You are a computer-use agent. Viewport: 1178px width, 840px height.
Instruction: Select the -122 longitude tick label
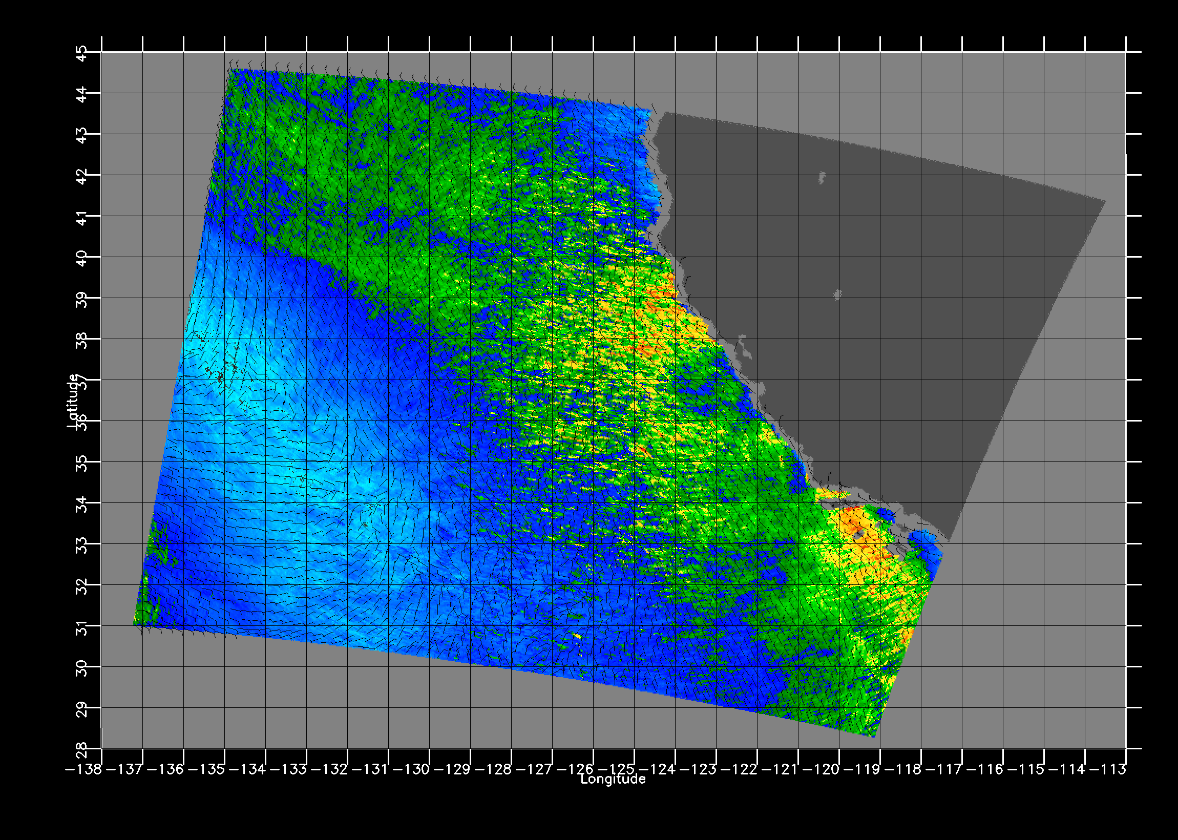(x=740, y=769)
